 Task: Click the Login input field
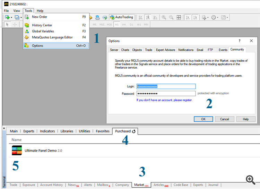166,86
